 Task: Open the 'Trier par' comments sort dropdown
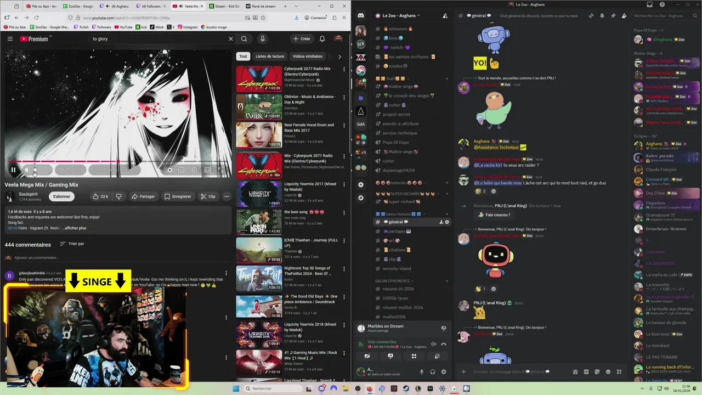point(72,244)
